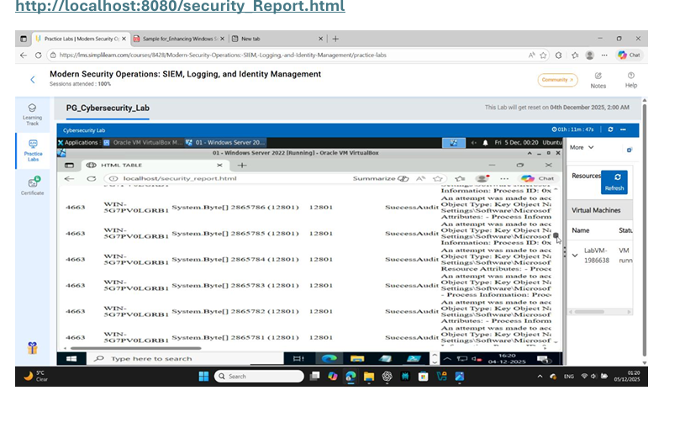This screenshot has width=685, height=422.
Task: Click the outer browser back arrow
Action: (x=24, y=55)
